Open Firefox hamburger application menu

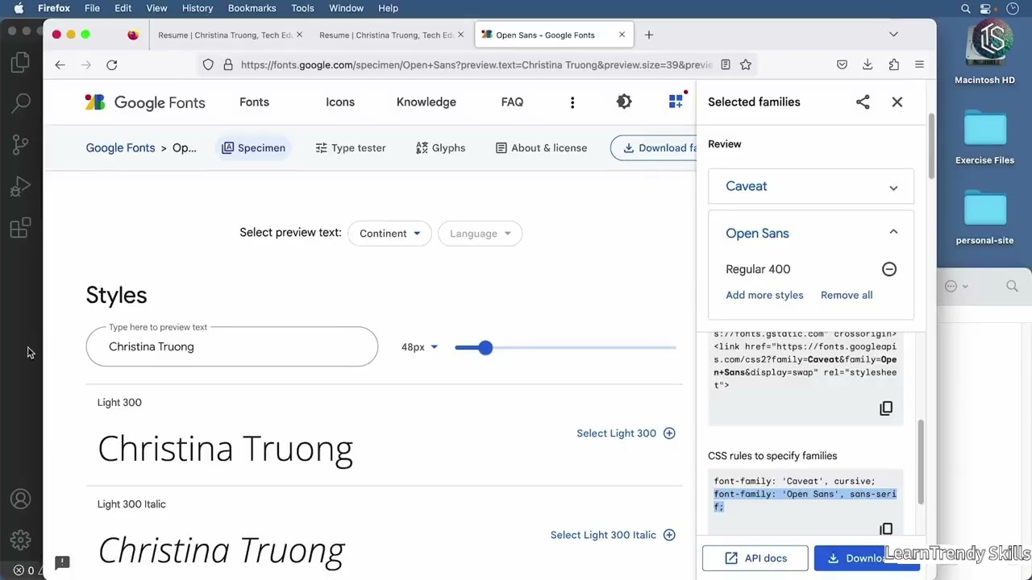pos(919,64)
